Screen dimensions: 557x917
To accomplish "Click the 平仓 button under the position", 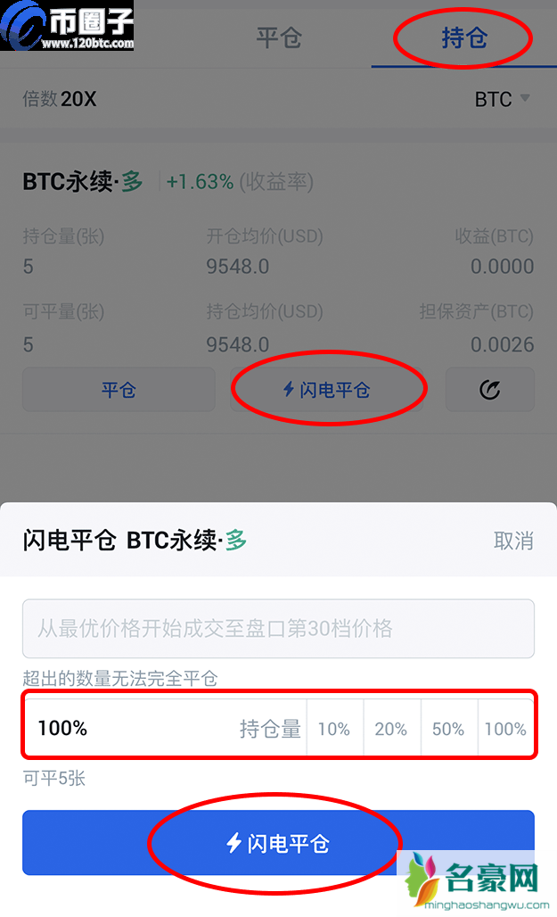I will point(119,390).
